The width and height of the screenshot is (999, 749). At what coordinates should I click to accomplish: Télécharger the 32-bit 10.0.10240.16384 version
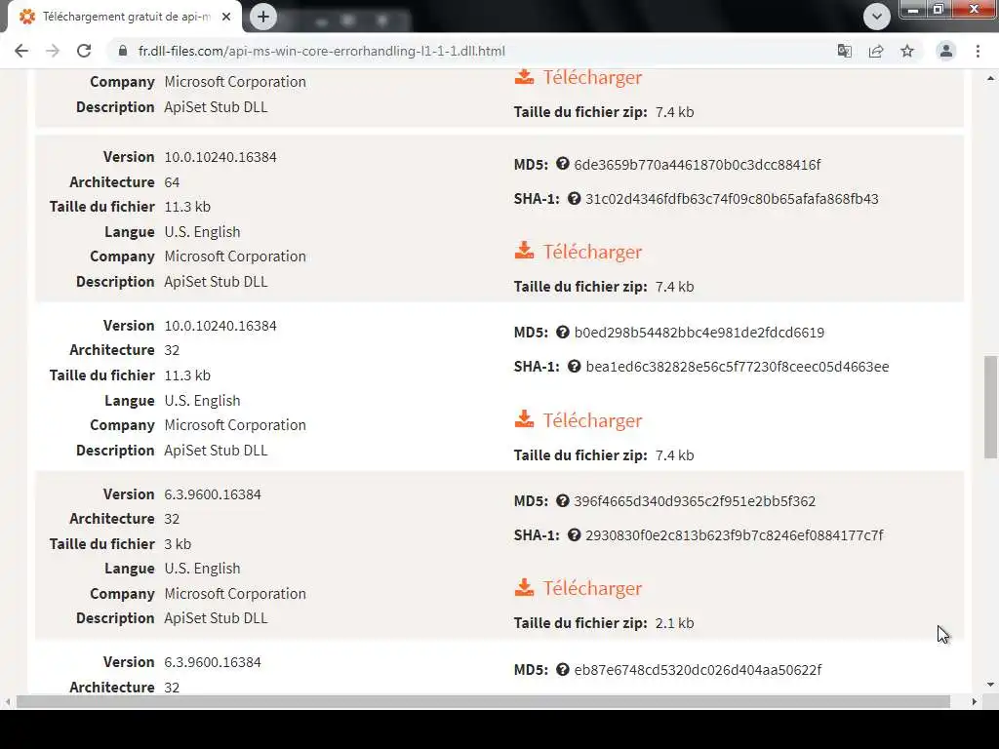[592, 420]
